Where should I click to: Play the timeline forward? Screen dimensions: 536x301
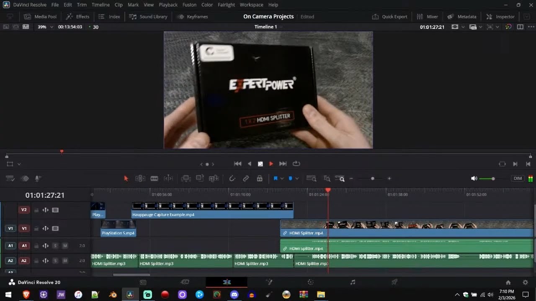(x=271, y=164)
